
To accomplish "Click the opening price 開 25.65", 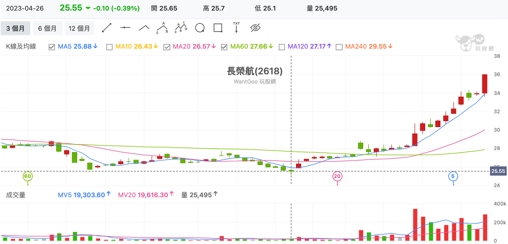I will point(164,8).
